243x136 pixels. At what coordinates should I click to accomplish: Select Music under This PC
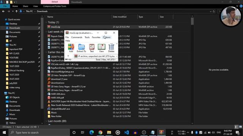[x=12, y=114]
